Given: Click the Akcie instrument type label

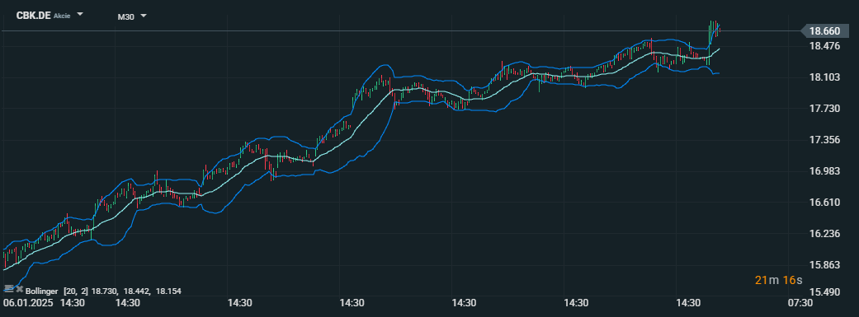Looking at the screenshot, I should pos(61,16).
